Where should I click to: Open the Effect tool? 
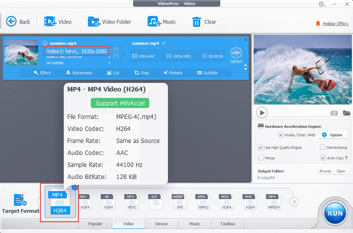[x=42, y=73]
